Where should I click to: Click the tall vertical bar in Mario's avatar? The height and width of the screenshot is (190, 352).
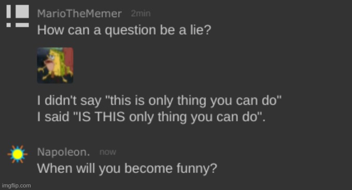coord(8,11)
